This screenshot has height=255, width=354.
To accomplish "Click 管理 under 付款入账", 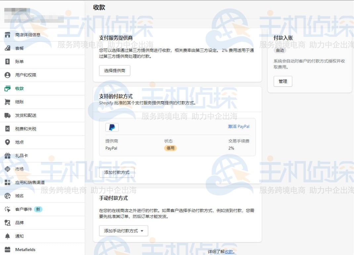I will click(x=283, y=81).
